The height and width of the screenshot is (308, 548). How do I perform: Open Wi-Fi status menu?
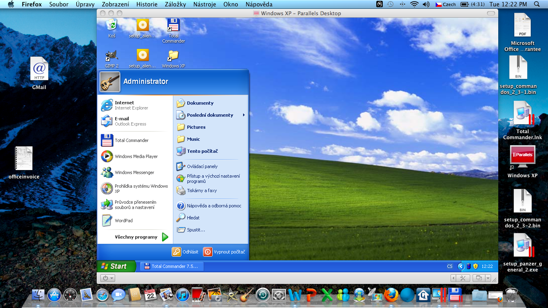click(414, 4)
